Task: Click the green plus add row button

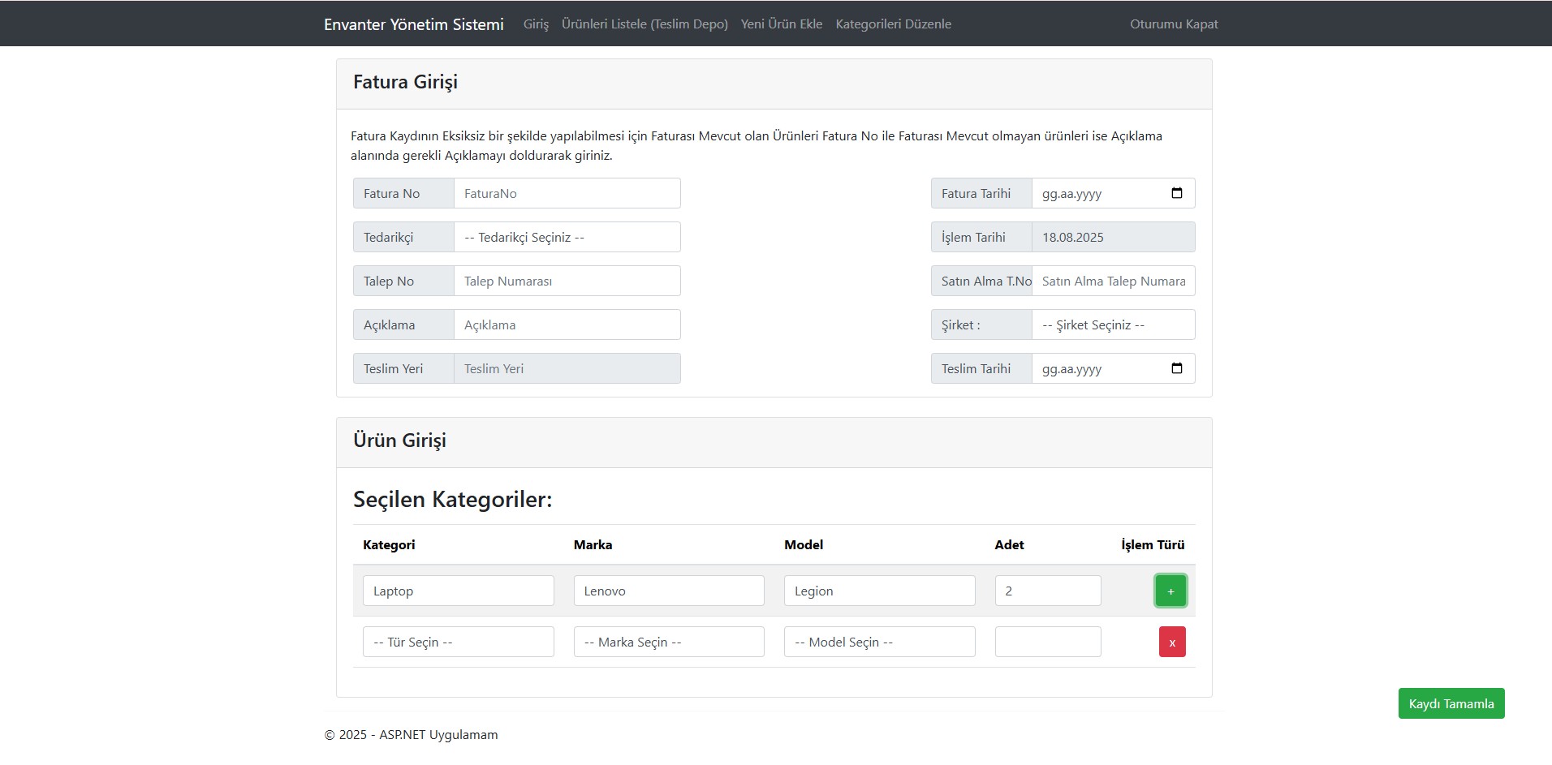Action: (1170, 591)
